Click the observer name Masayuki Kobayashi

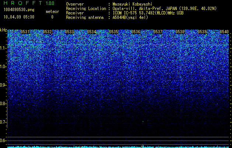pos(132,4)
